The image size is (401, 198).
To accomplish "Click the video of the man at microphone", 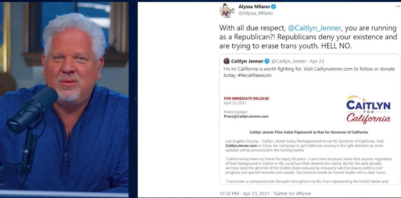I will (x=64, y=98).
